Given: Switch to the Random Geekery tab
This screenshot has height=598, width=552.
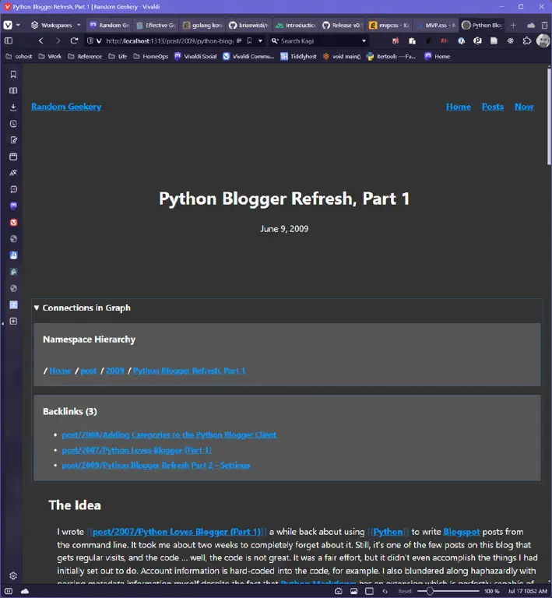Looking at the screenshot, I should 110,25.
